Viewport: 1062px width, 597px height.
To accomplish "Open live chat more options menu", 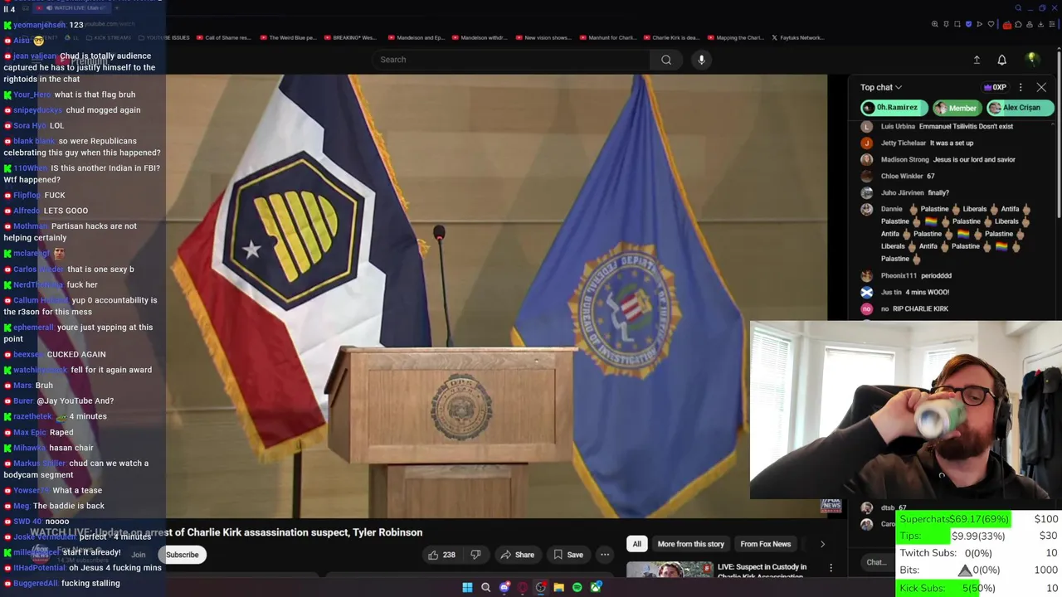I will (x=1021, y=87).
